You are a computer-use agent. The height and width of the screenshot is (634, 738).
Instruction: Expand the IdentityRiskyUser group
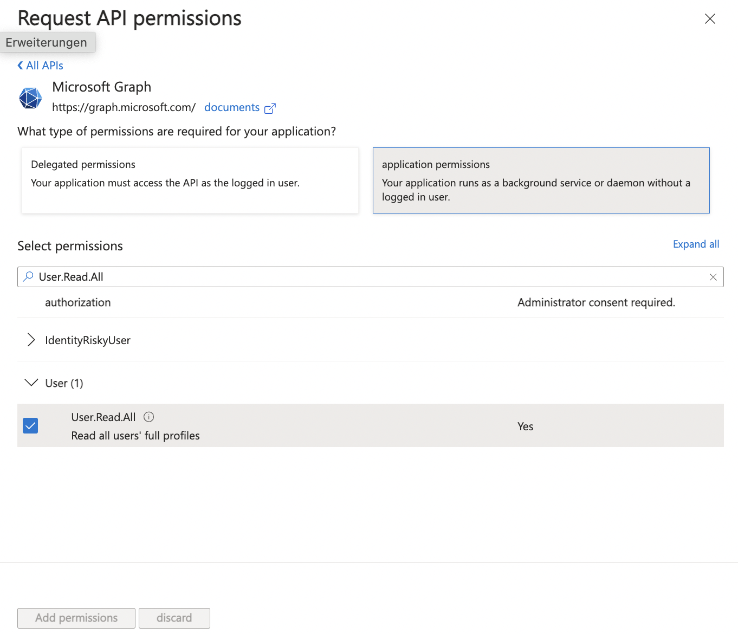(x=31, y=340)
